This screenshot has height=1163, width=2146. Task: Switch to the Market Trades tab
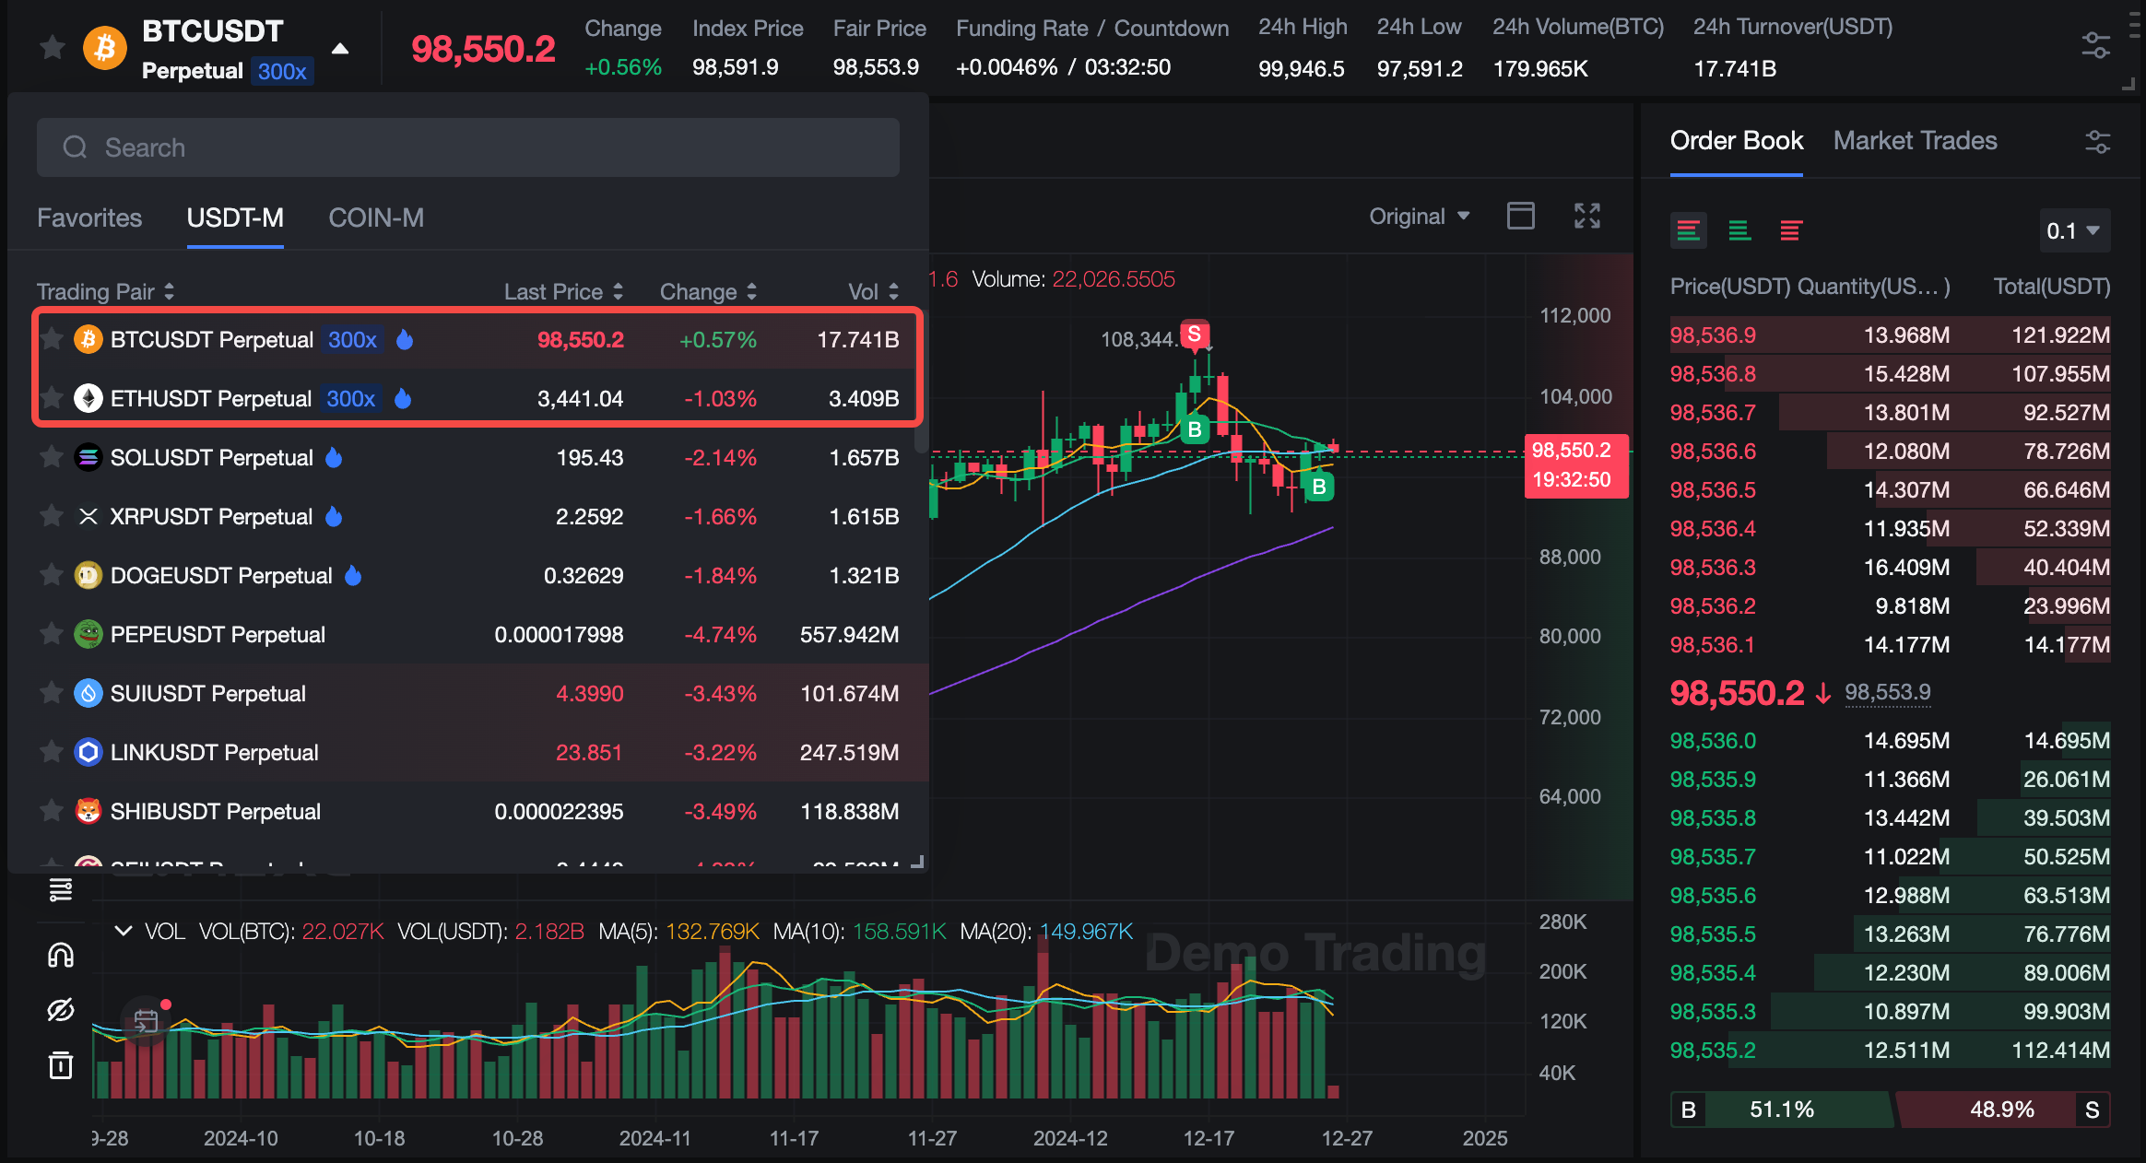tap(1915, 141)
